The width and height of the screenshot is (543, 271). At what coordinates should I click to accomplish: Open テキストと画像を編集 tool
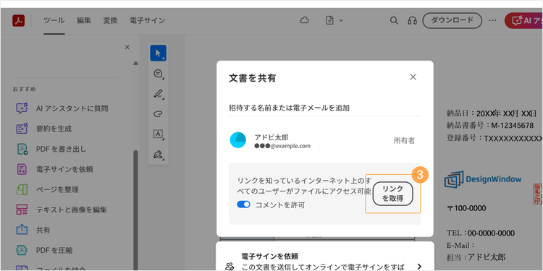click(x=62, y=210)
